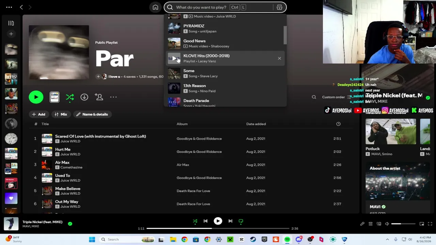The height and width of the screenshot is (245, 436).
Task: Open the Potluck video thumbnail
Action: click(x=391, y=132)
